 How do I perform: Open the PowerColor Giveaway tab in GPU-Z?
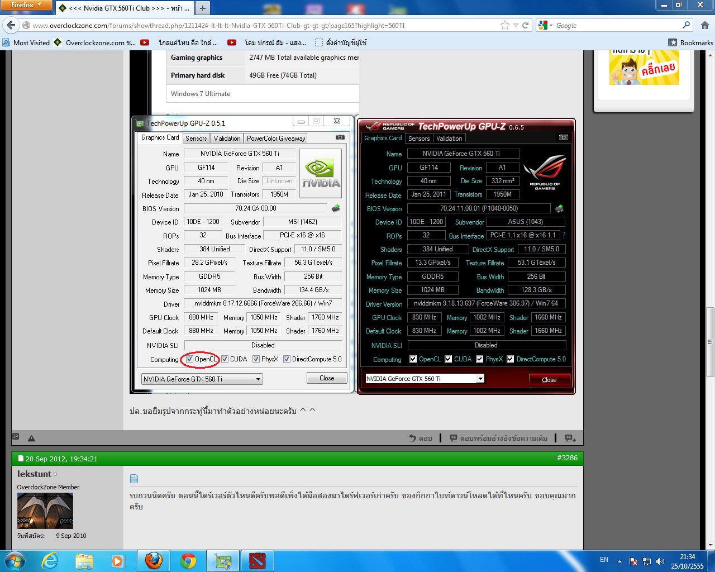(276, 138)
